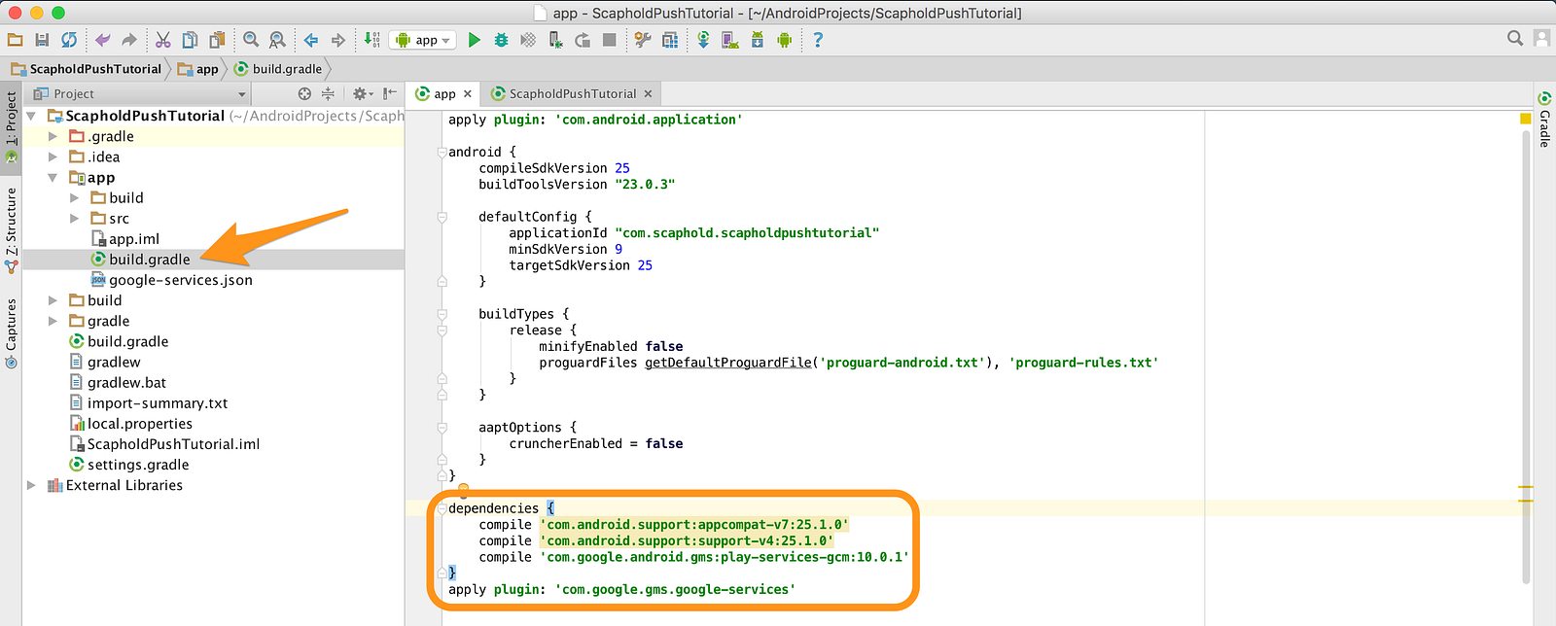The width and height of the screenshot is (1556, 626).
Task: Hide the Project panel with the pin icon
Action: (390, 93)
